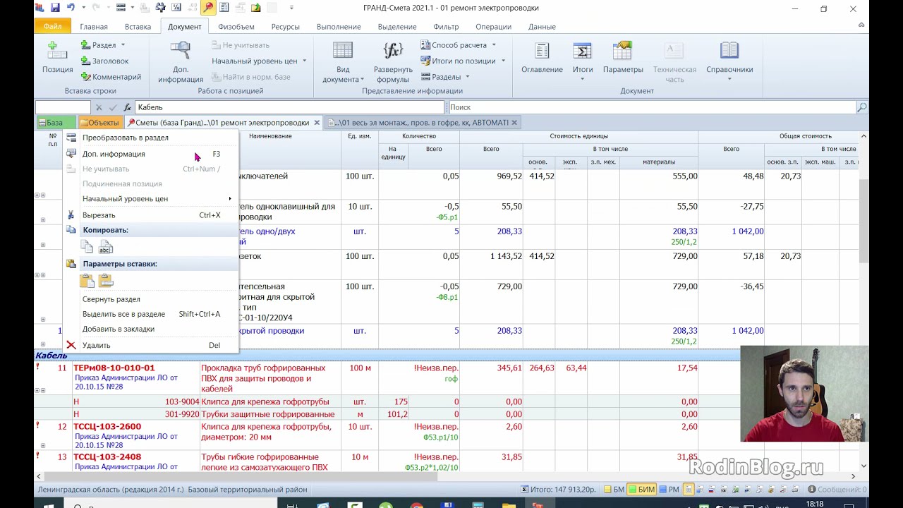This screenshot has height=508, width=903.
Task: Open Способ расчета dropdown
Action: (x=459, y=45)
